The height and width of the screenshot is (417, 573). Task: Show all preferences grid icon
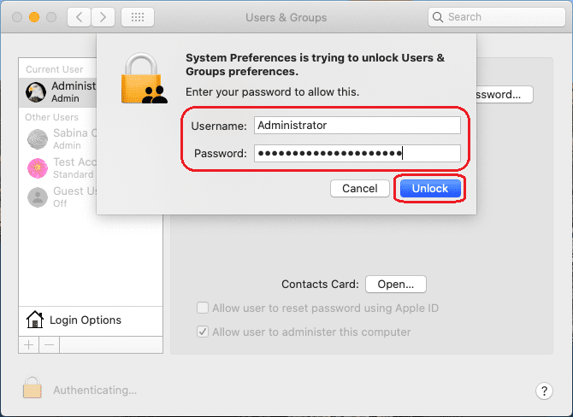pyautogui.click(x=138, y=17)
